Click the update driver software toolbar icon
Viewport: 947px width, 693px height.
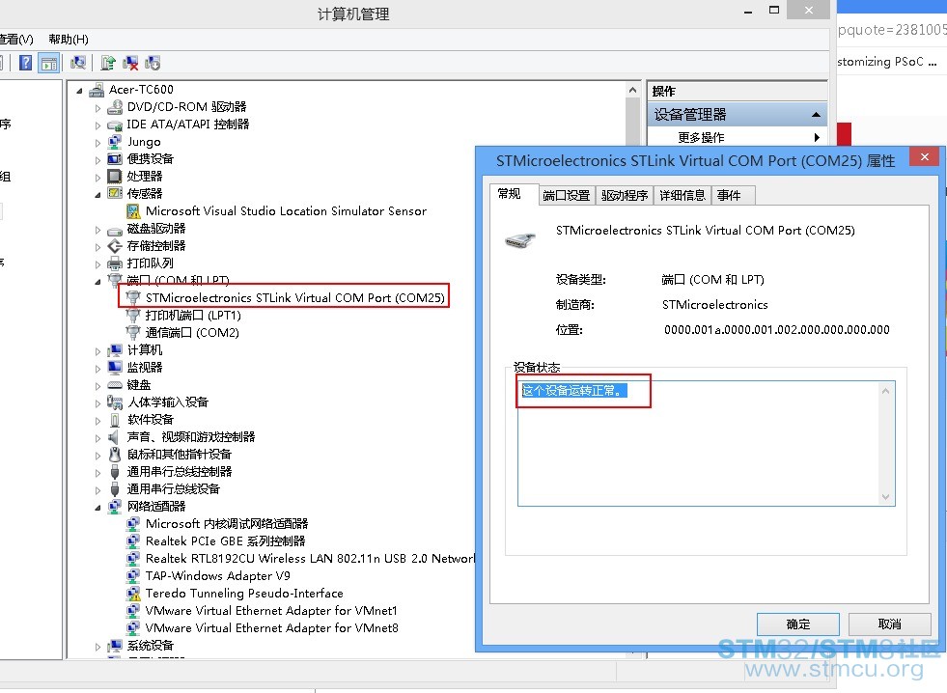(x=108, y=63)
